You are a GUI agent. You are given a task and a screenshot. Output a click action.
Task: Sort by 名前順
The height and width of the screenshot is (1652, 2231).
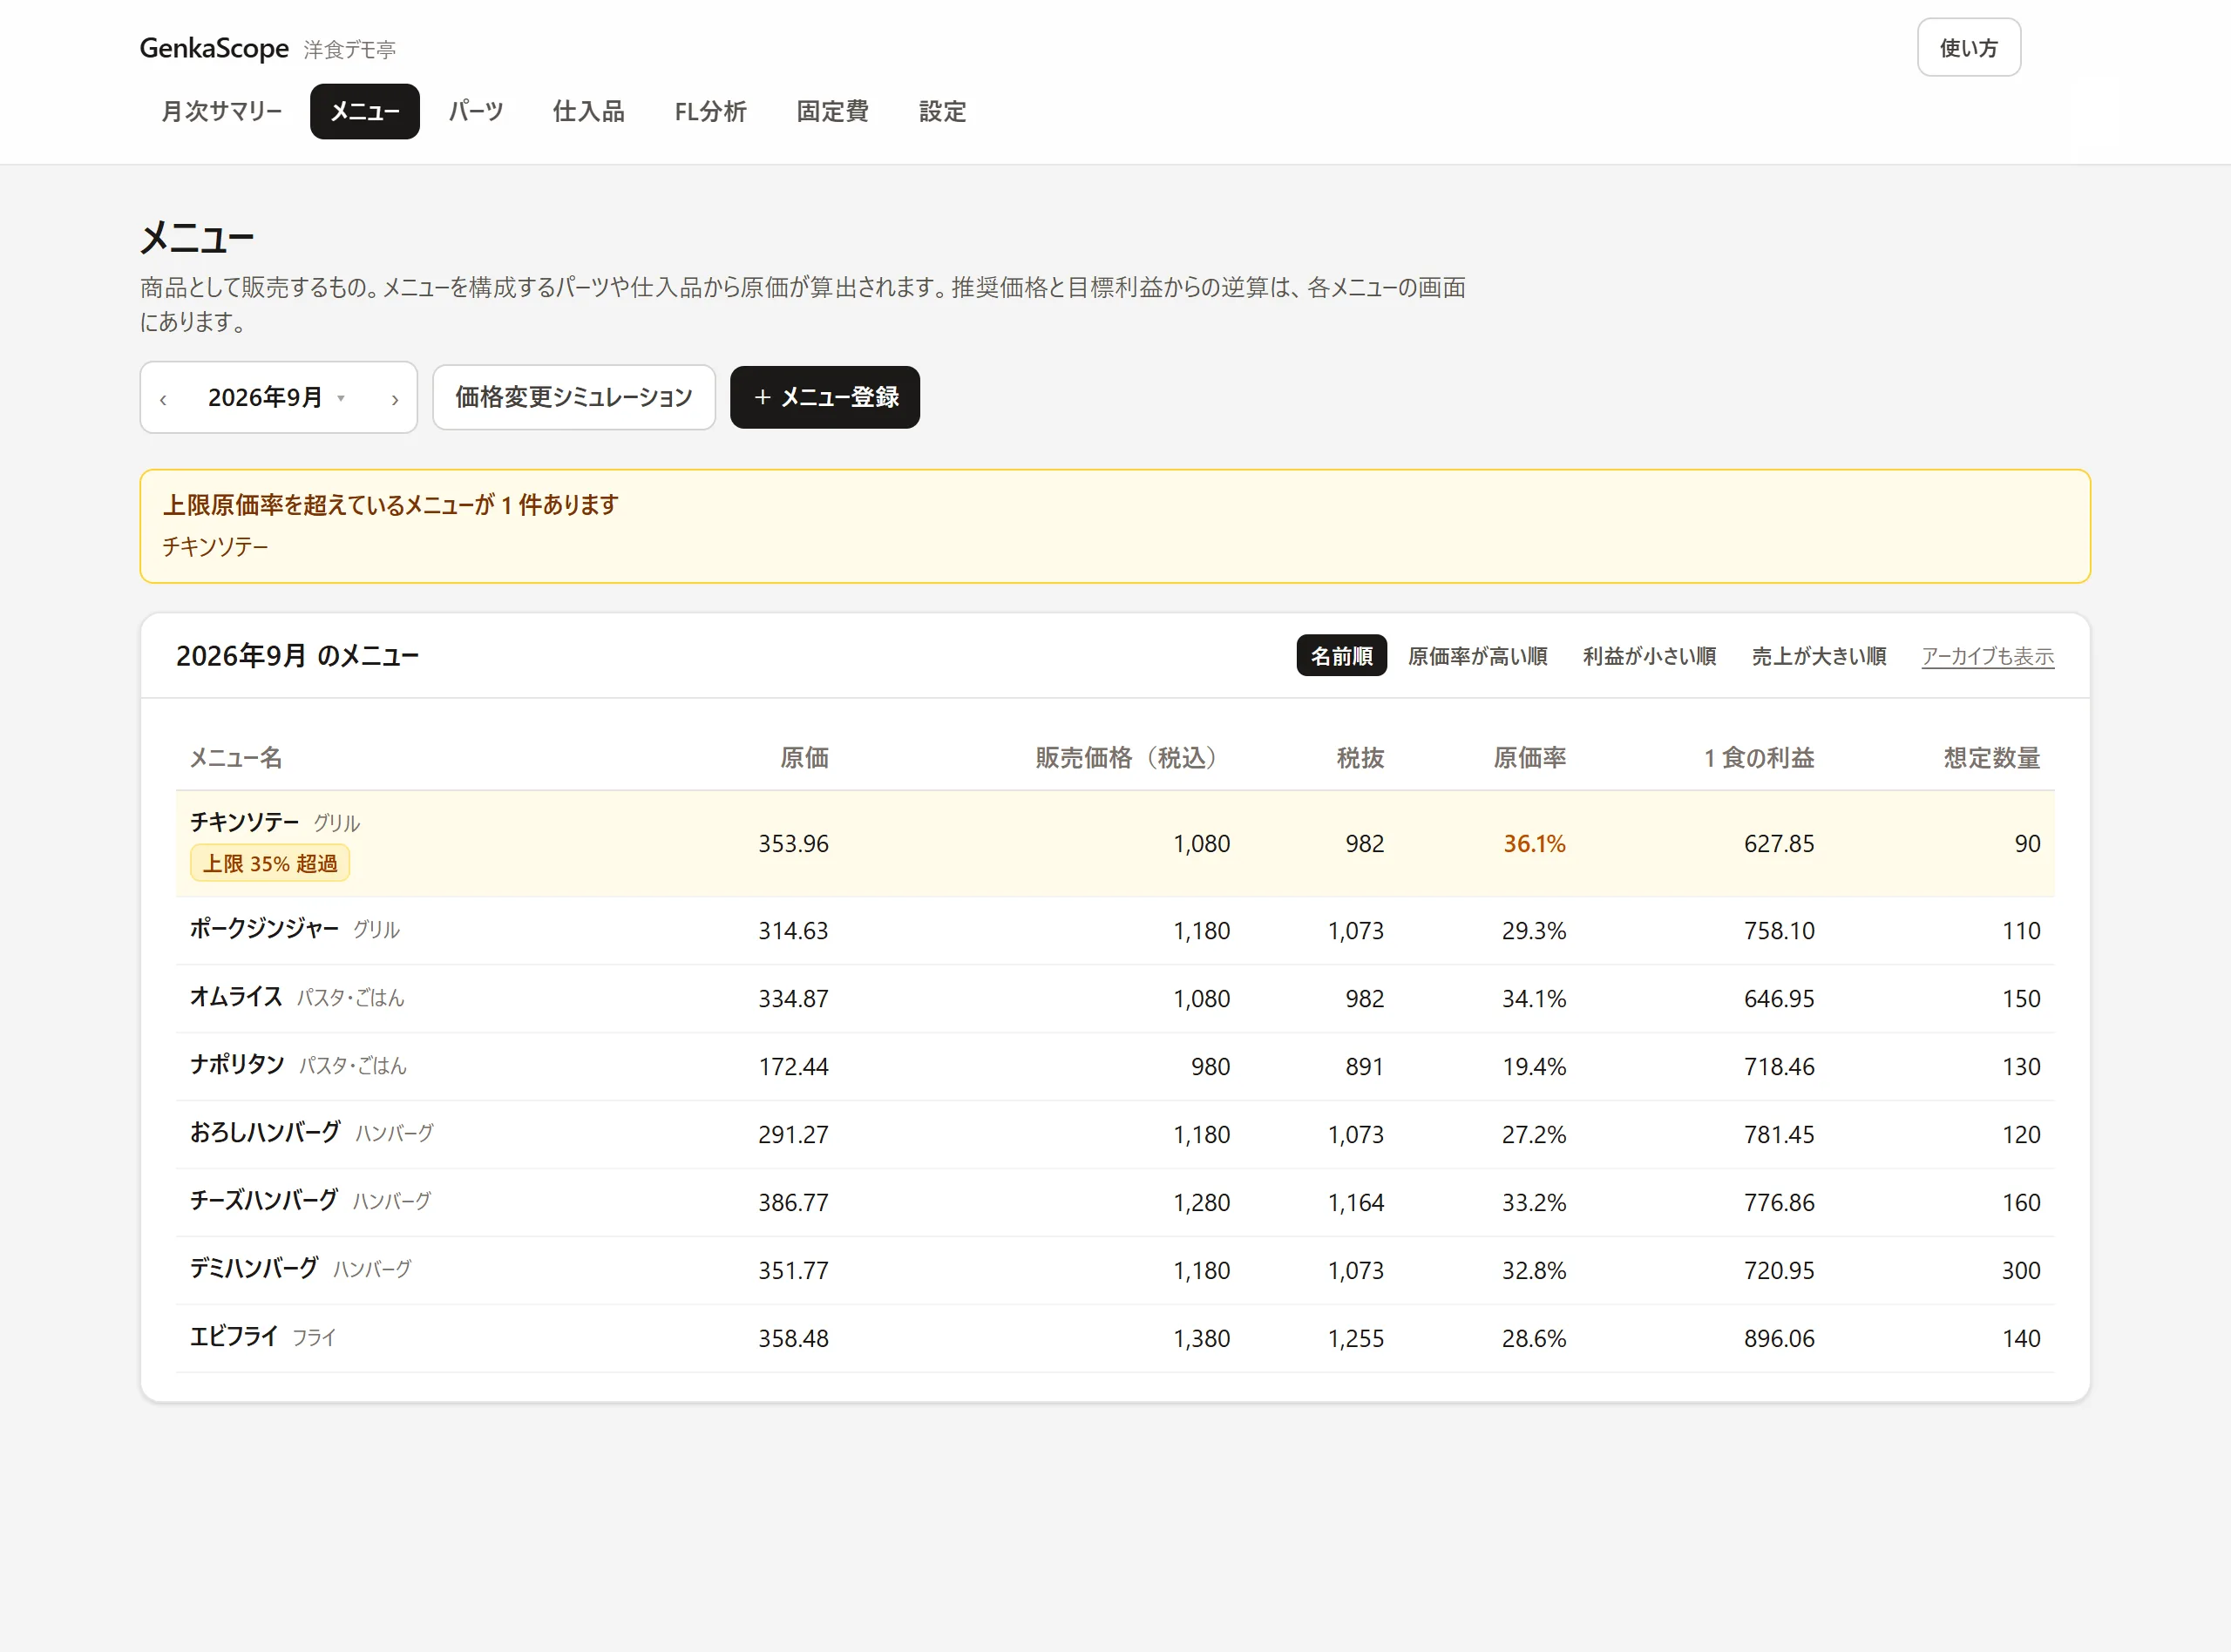[x=1341, y=656]
